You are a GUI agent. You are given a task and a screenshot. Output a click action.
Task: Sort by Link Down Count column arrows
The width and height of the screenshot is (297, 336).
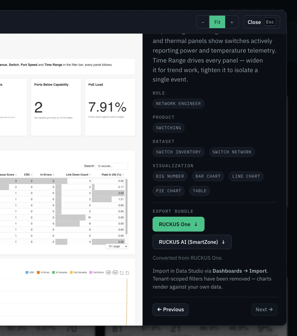(90, 175)
